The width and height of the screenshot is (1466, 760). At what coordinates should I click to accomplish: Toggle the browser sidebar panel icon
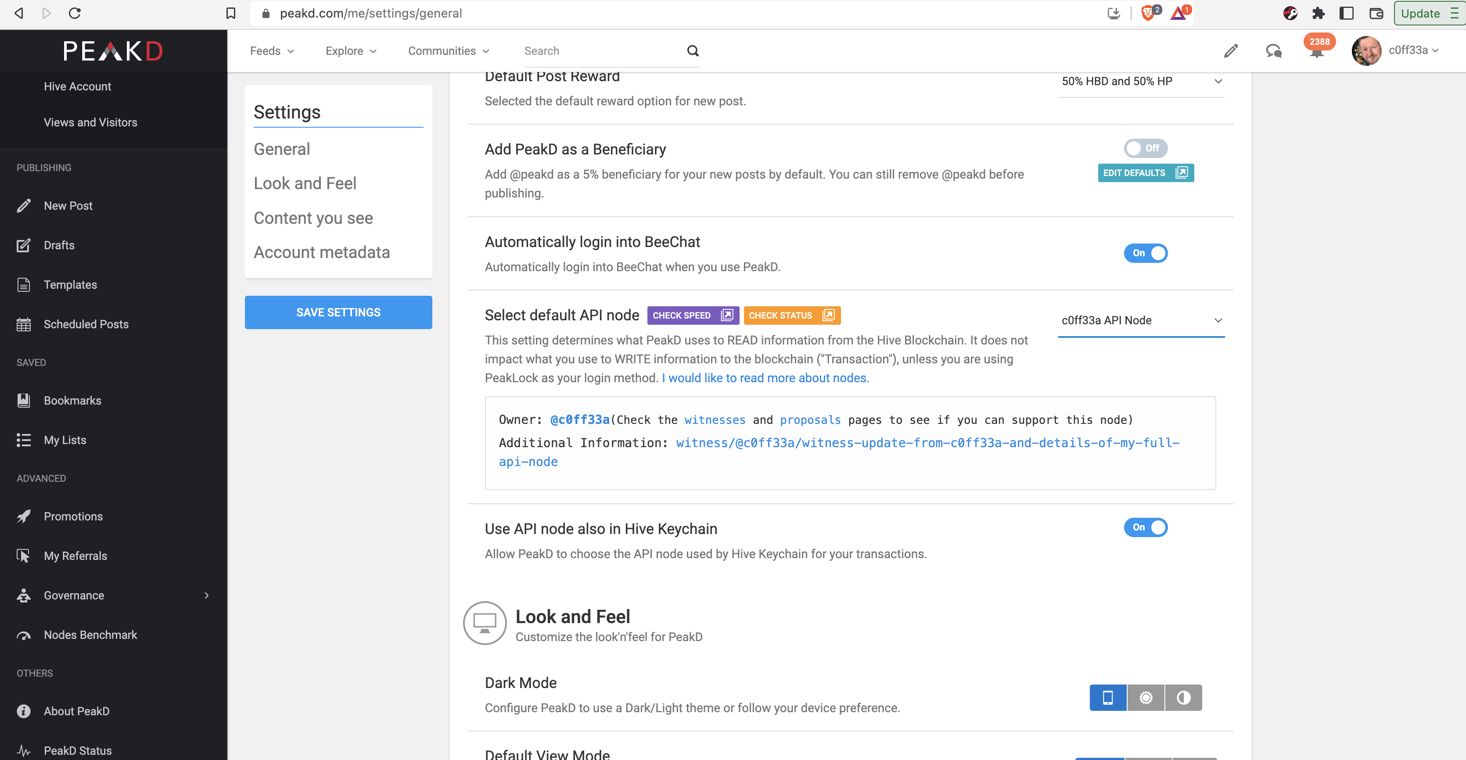point(1347,13)
